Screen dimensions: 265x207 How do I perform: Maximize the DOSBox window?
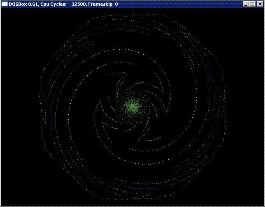[253, 4]
